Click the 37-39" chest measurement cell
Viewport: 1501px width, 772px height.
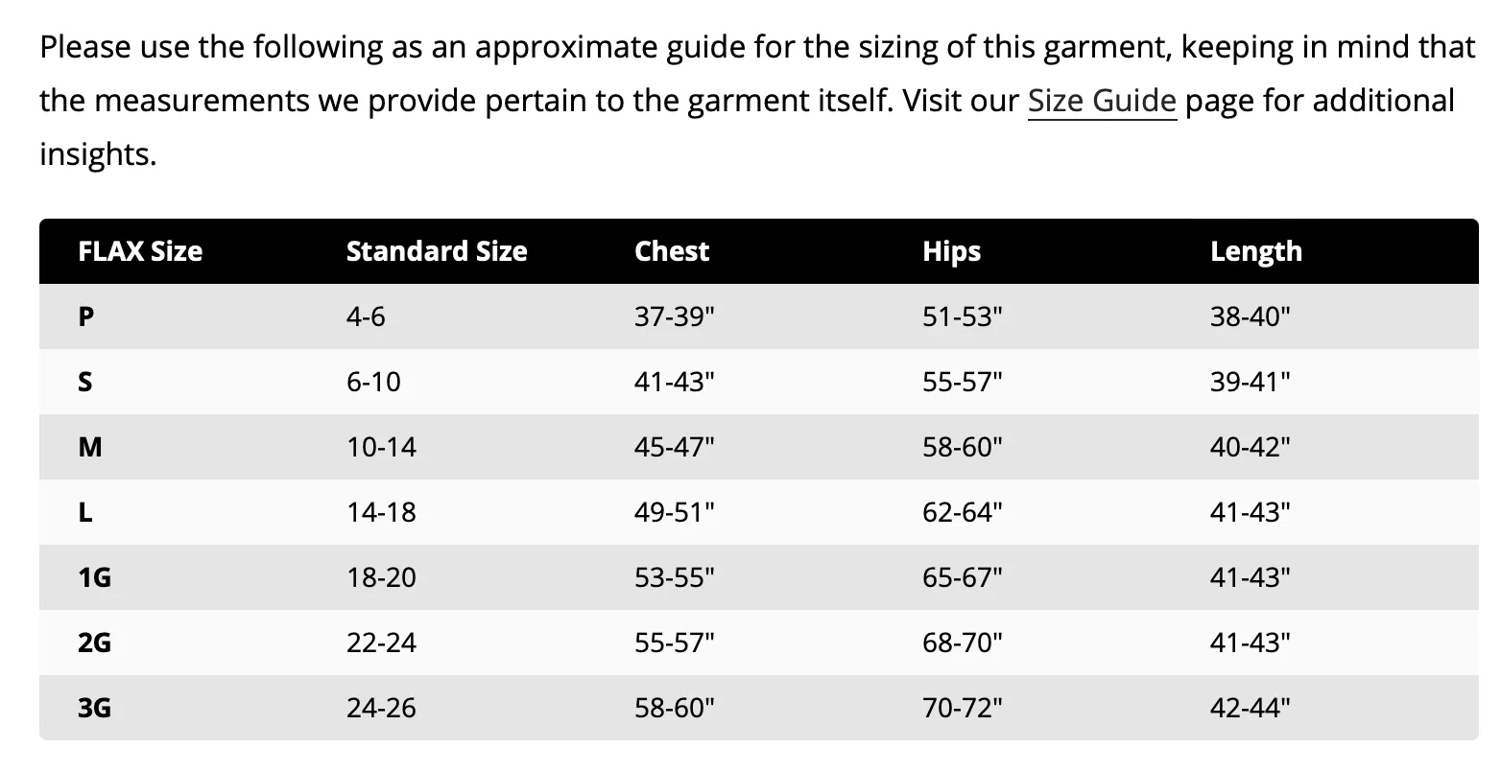coord(675,316)
